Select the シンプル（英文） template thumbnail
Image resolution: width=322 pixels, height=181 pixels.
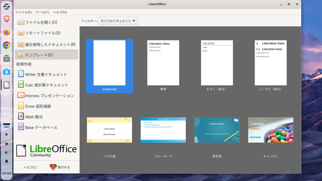tap(270, 63)
